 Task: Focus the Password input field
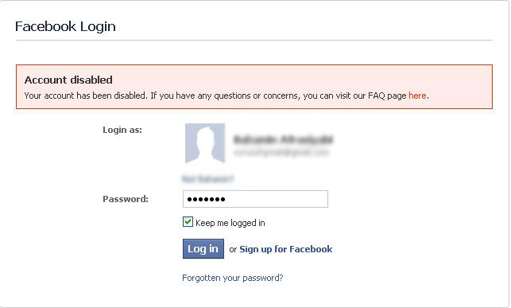click(x=255, y=199)
